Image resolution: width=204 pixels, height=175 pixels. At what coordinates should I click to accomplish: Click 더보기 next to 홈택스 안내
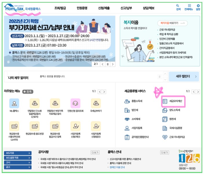click(x=165, y=152)
